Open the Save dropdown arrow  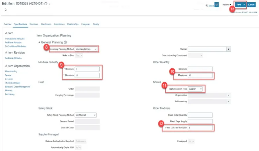(244, 5)
